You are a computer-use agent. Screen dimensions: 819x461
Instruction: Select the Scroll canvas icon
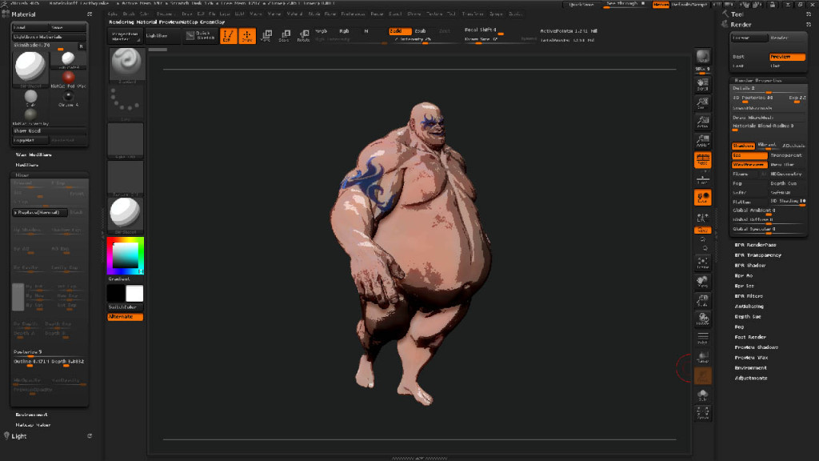point(702,85)
